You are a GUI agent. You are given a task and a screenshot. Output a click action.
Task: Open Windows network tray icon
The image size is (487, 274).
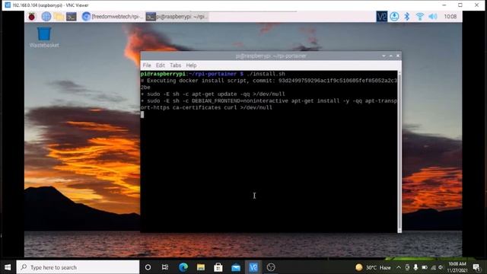pos(433,267)
